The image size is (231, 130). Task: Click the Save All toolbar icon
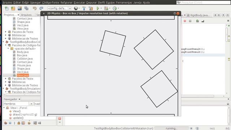(x=26, y=8)
